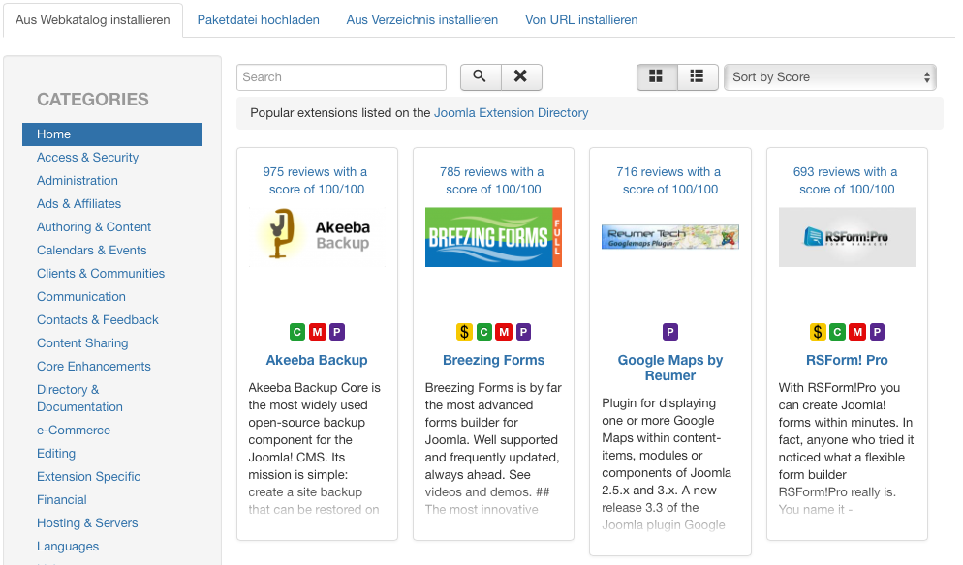Clear search with the X button
The height and width of the screenshot is (565, 963).
click(x=521, y=76)
